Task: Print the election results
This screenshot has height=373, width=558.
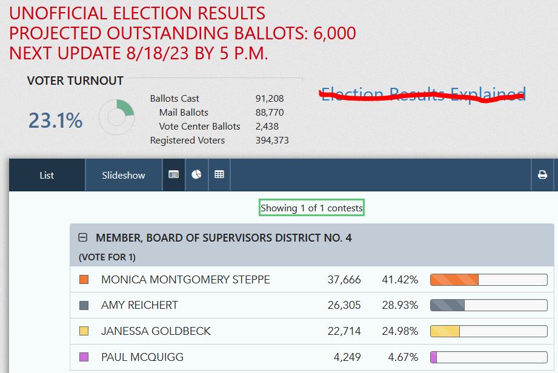Action: click(x=542, y=175)
